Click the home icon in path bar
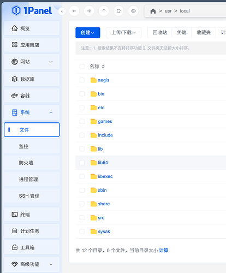The image size is (226, 273). point(153,11)
